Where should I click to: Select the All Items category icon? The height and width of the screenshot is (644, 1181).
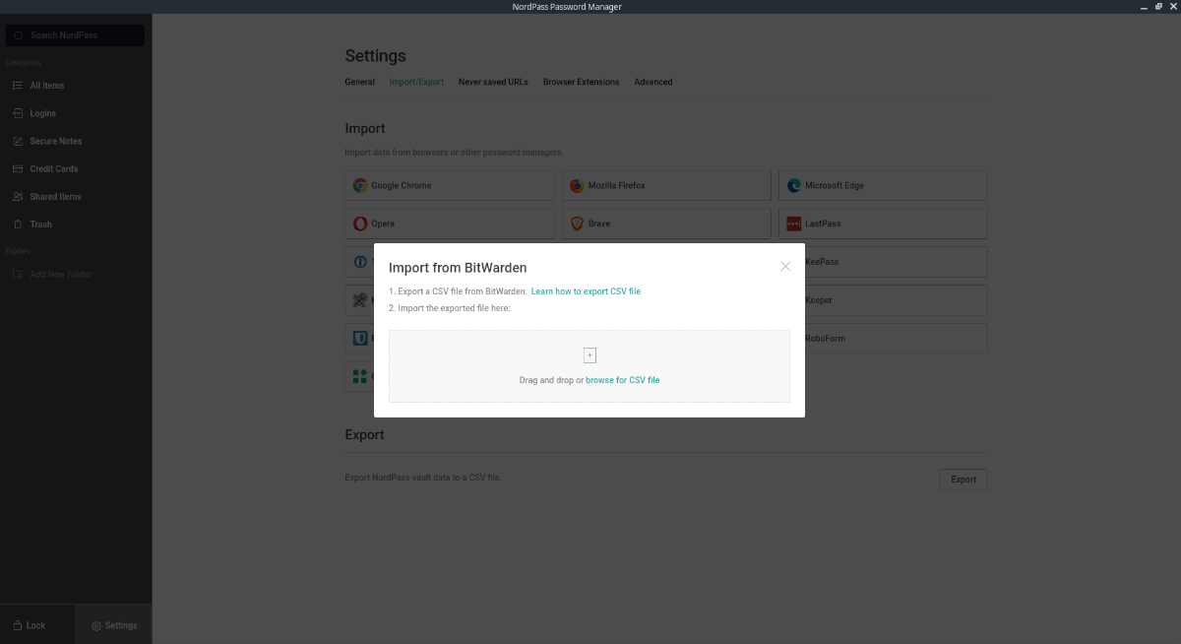point(16,86)
